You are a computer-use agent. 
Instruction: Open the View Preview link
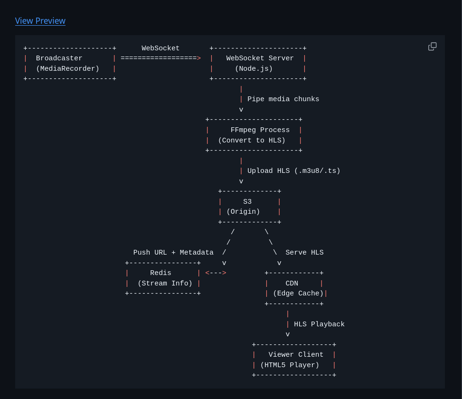coord(40,21)
